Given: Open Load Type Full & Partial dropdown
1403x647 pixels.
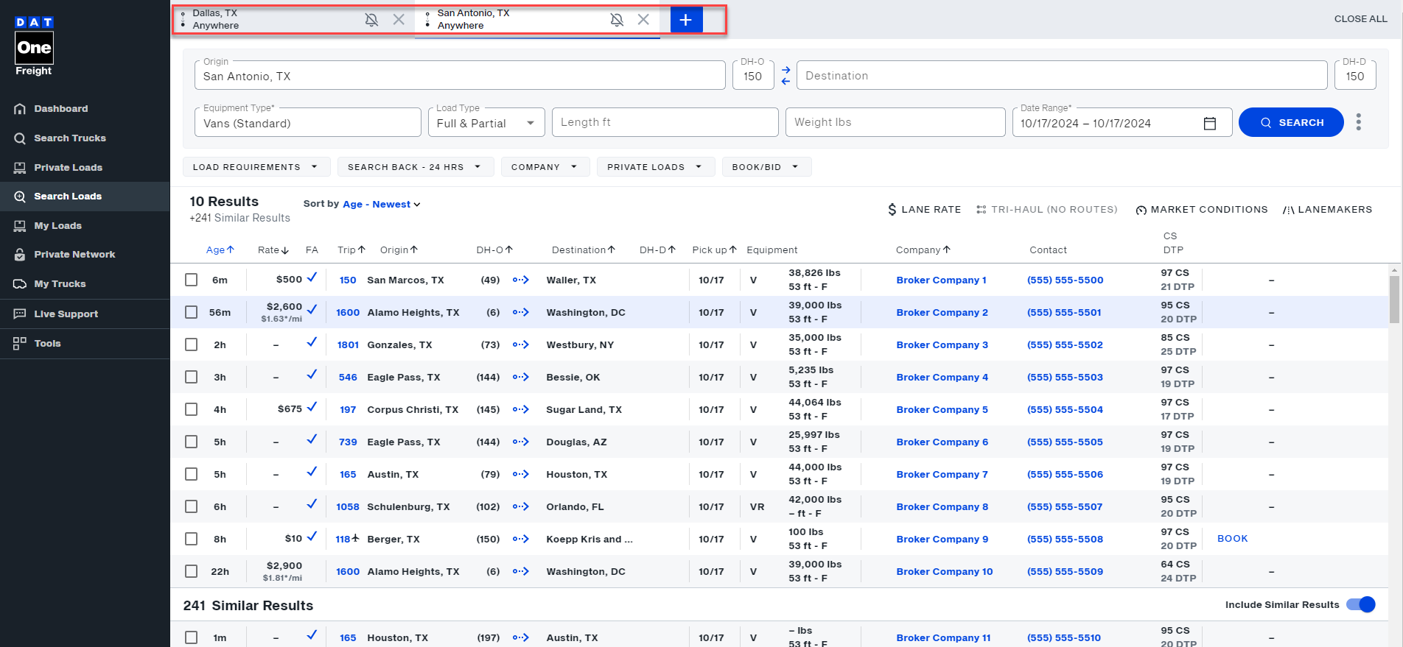Looking at the screenshot, I should (486, 122).
